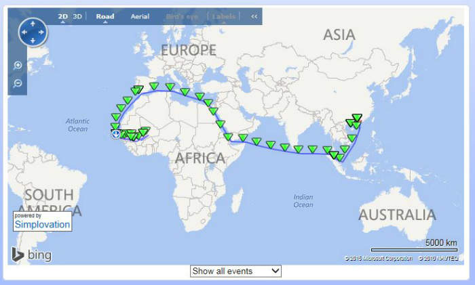Select the Road map view
The width and height of the screenshot is (475, 285).
click(105, 16)
